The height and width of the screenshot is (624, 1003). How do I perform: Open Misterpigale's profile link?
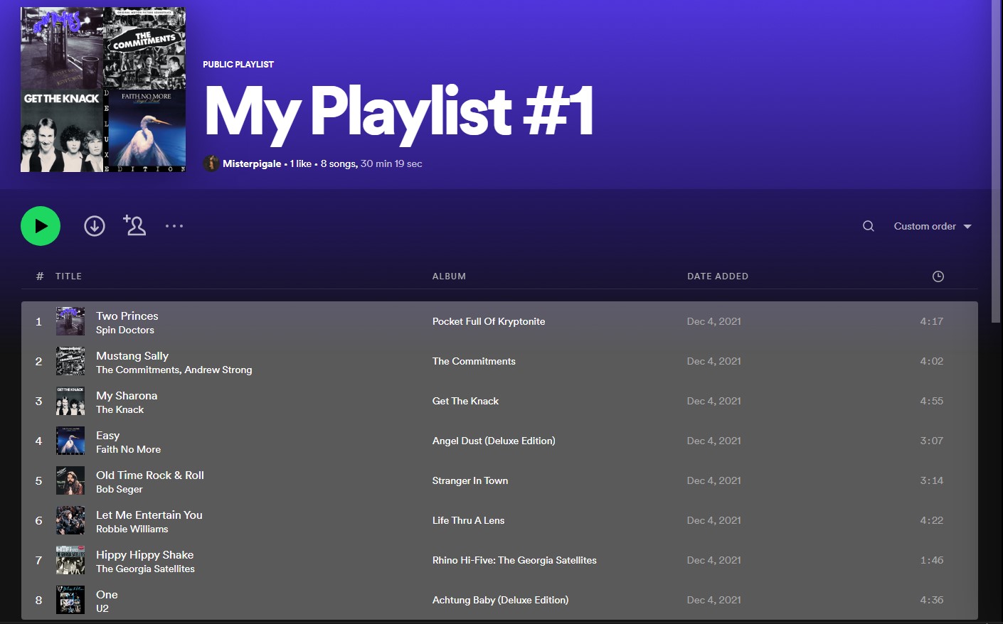[252, 163]
